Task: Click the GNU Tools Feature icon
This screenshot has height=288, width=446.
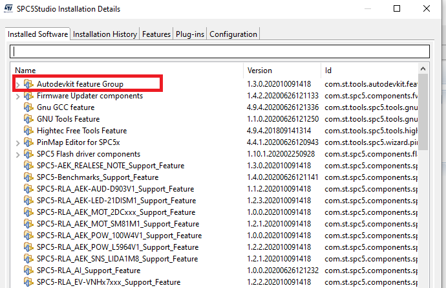Action: (28, 119)
